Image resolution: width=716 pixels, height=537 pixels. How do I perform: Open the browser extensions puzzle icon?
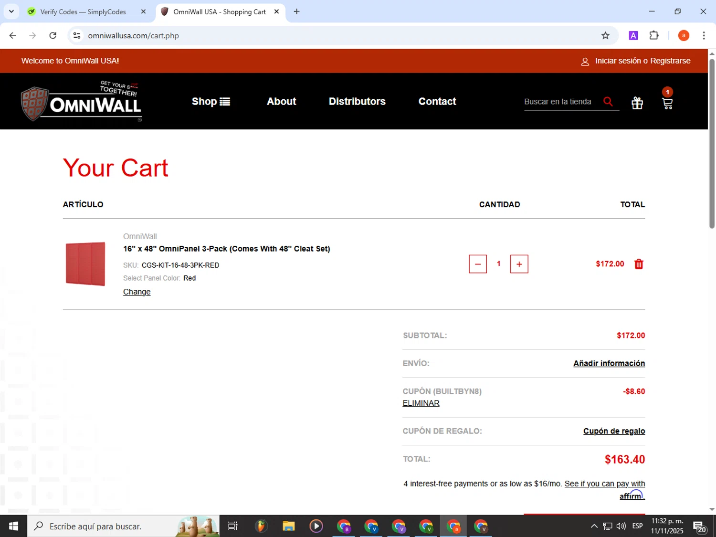pyautogui.click(x=654, y=35)
